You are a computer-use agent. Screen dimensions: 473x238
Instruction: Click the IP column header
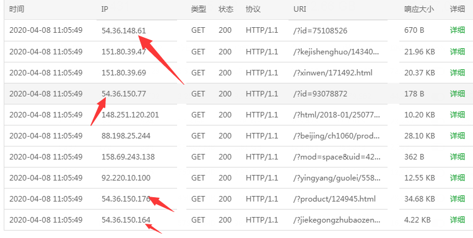click(x=105, y=9)
